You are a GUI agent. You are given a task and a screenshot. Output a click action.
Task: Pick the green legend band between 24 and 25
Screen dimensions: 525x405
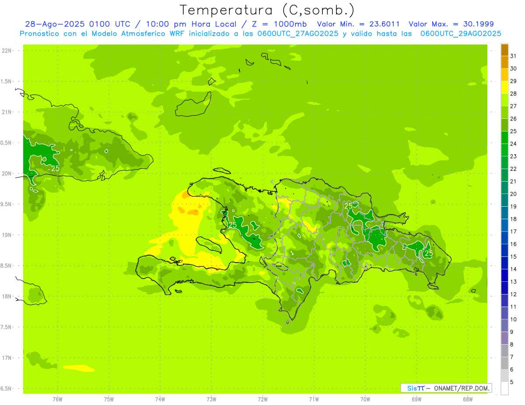(504, 138)
